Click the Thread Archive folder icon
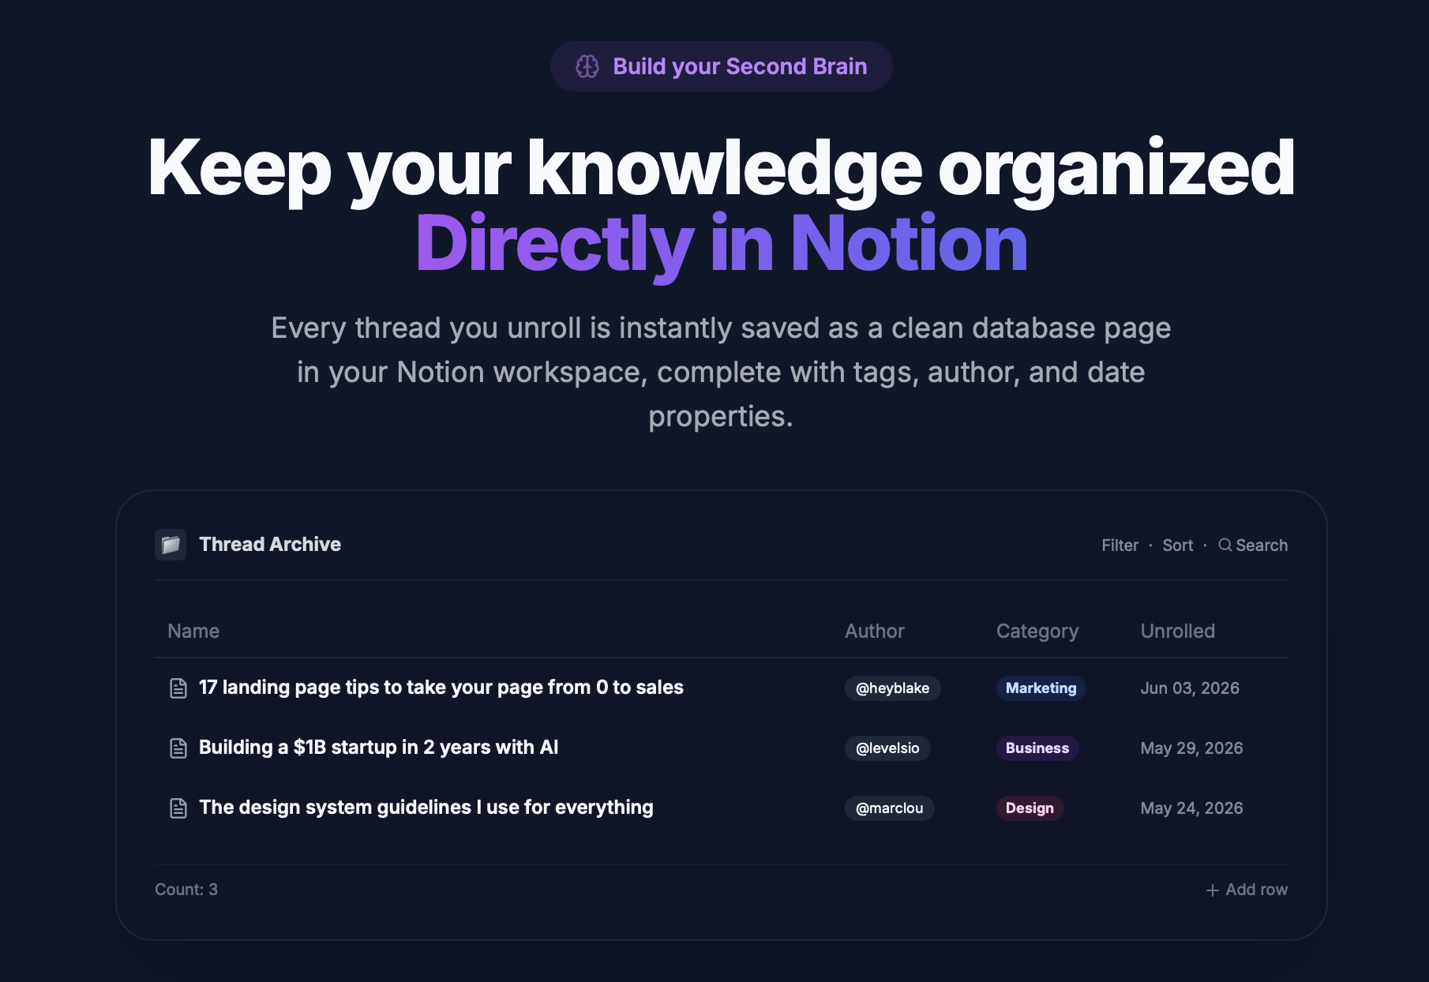The height and width of the screenshot is (982, 1429). tap(171, 545)
